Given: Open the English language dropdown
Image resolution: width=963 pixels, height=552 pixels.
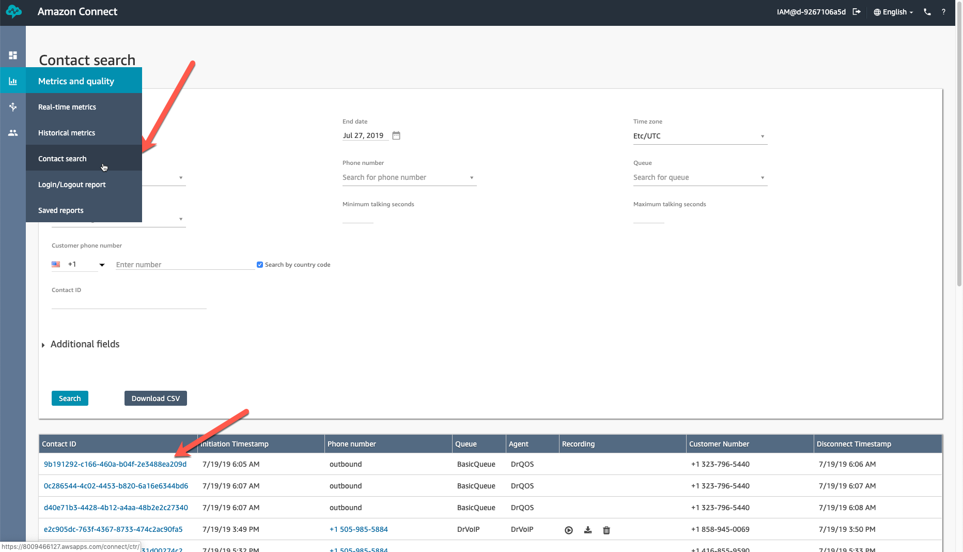Looking at the screenshot, I should pos(894,12).
